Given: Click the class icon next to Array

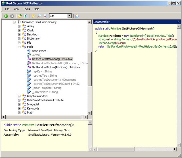Looking at the screenshot, I should point(24,26).
